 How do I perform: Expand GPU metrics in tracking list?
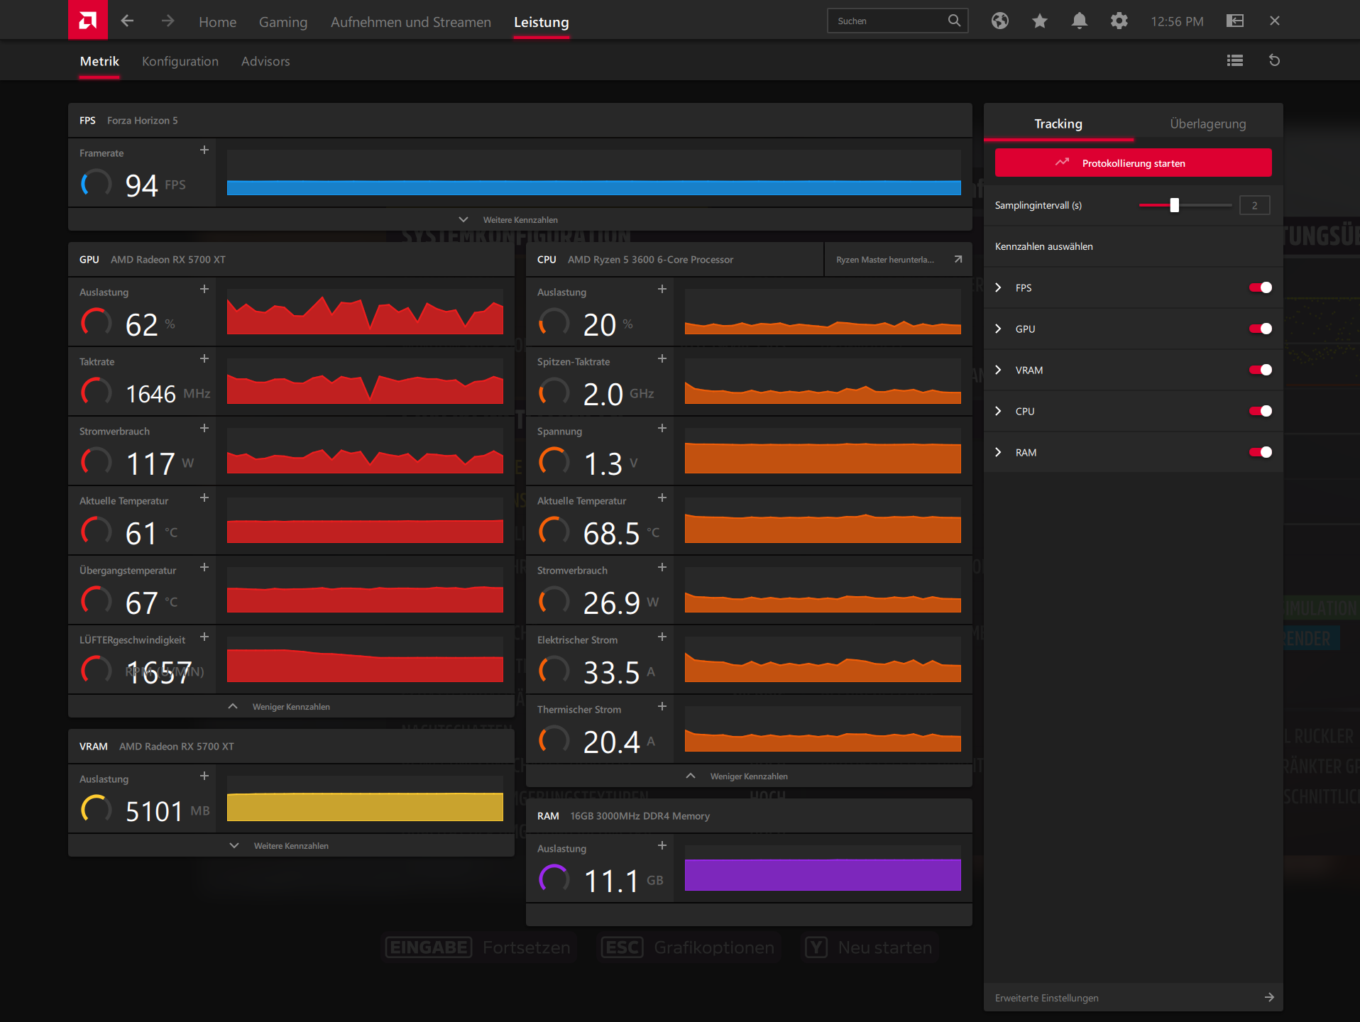point(999,329)
